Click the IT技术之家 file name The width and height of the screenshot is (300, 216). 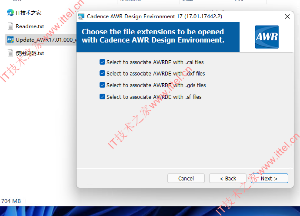point(29,13)
